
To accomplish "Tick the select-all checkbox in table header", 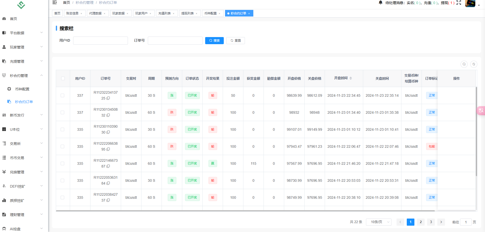I will pyautogui.click(x=63, y=78).
